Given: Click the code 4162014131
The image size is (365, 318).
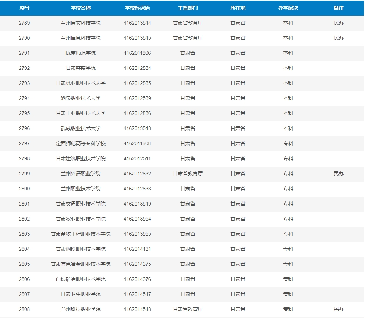Looking at the screenshot, I should pos(137,249).
